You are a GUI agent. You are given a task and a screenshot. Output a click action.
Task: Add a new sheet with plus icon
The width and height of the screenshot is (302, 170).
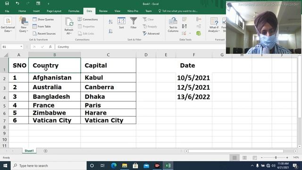pos(45,151)
